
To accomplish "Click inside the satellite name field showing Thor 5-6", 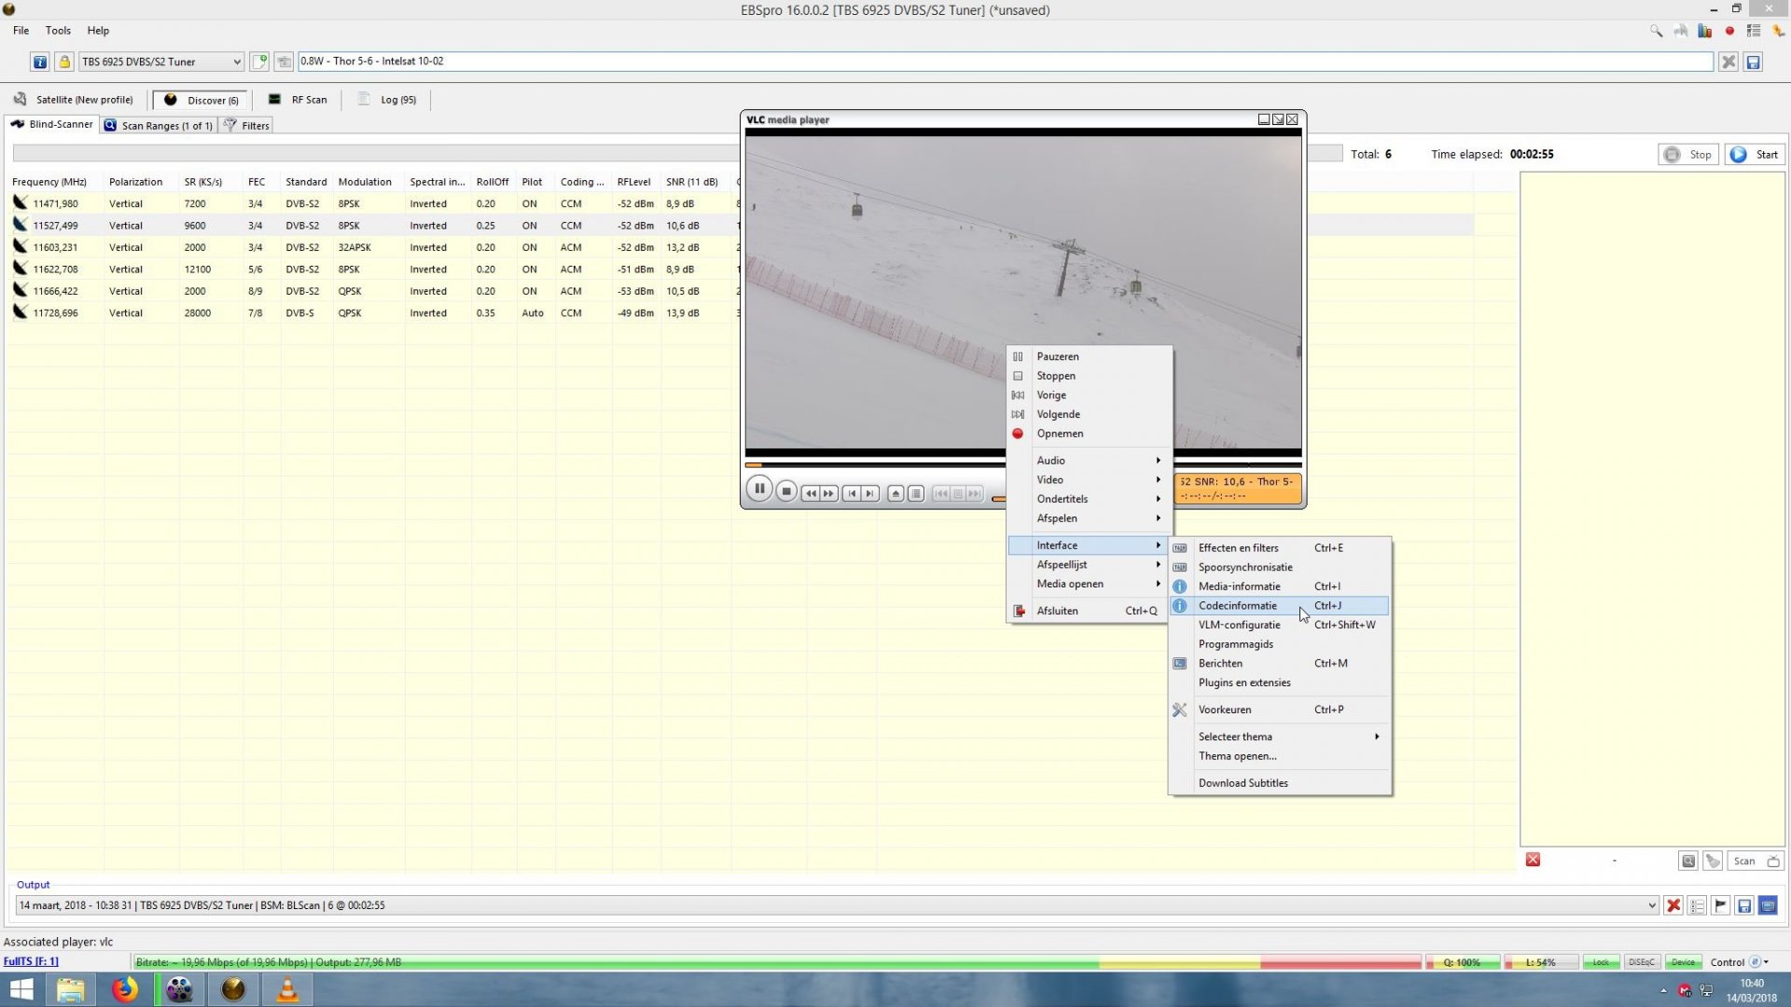I will 653,62.
